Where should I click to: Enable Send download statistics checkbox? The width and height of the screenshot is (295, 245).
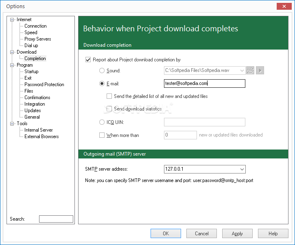(109, 109)
